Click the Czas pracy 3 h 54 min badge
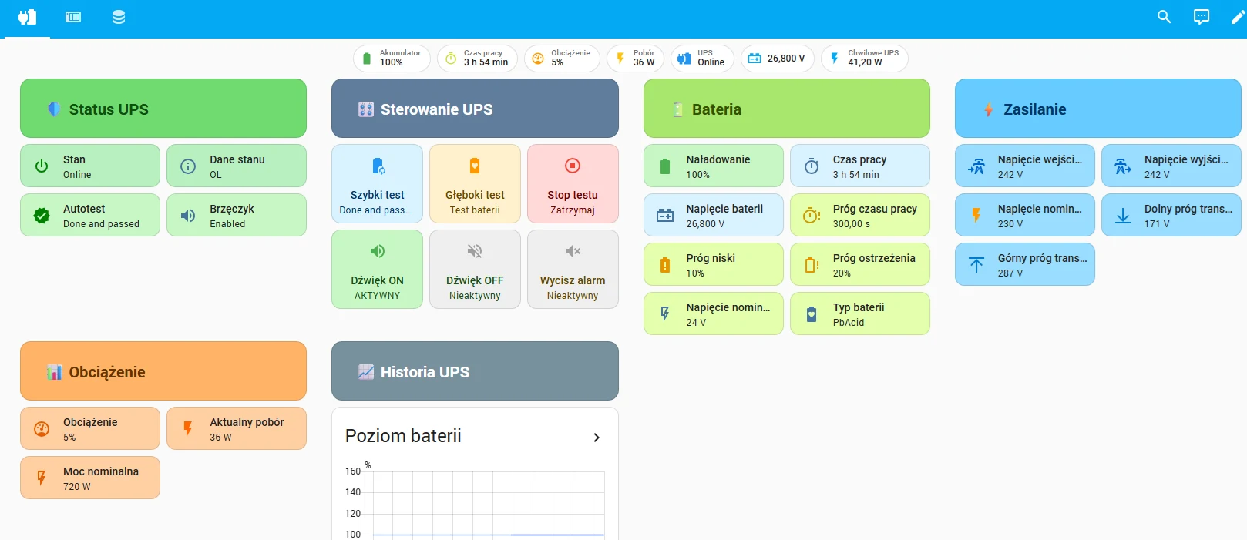Image resolution: width=1247 pixels, height=540 pixels. click(477, 58)
